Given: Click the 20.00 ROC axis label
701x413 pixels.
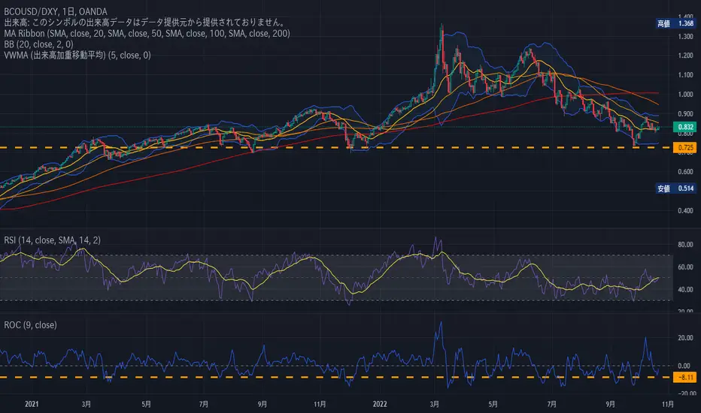Looking at the screenshot, I should point(686,338).
